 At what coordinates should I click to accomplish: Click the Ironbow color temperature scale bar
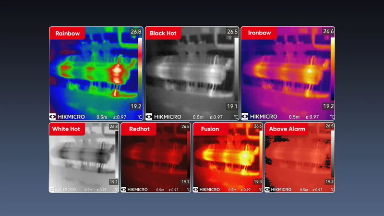(333, 69)
